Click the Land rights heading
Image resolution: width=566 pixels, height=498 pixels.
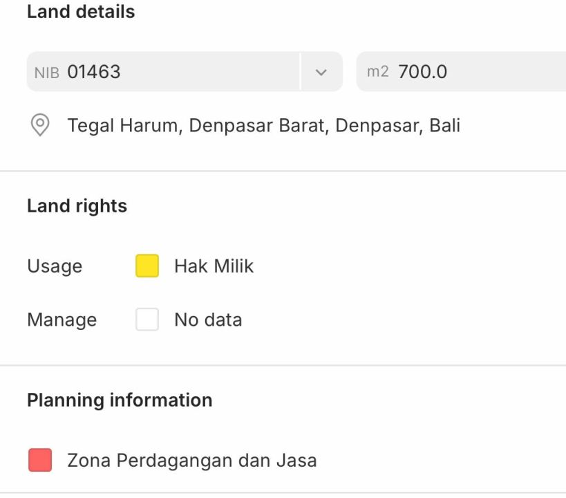pos(77,206)
